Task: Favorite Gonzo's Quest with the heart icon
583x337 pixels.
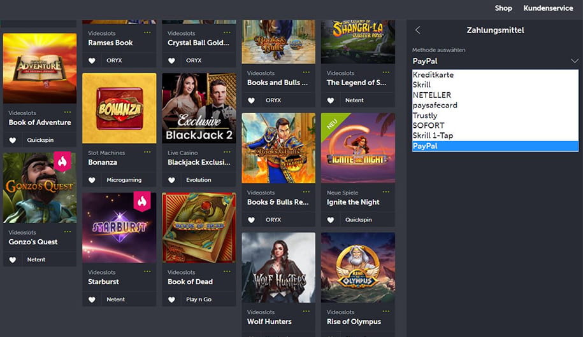Action: pyautogui.click(x=13, y=260)
